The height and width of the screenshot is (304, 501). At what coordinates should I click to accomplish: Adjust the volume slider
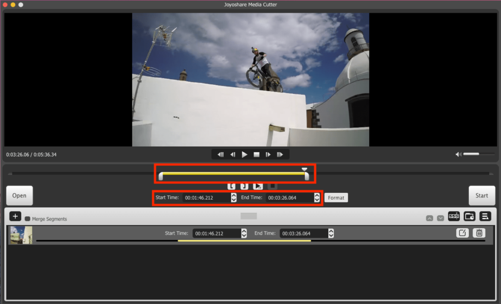click(x=478, y=154)
